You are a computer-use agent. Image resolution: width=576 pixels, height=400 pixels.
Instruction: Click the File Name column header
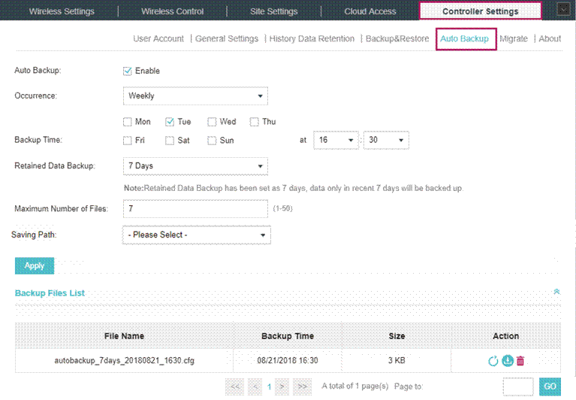tap(124, 336)
